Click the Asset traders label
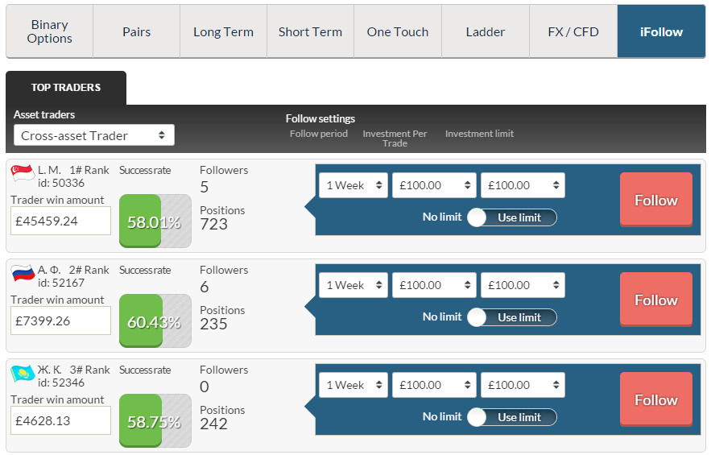This screenshot has height=455, width=711. coord(44,114)
